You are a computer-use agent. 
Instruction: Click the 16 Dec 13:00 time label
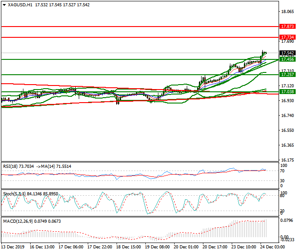click(42, 247)
